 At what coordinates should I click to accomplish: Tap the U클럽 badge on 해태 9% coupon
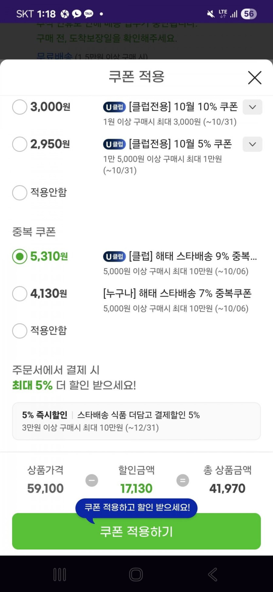click(114, 257)
